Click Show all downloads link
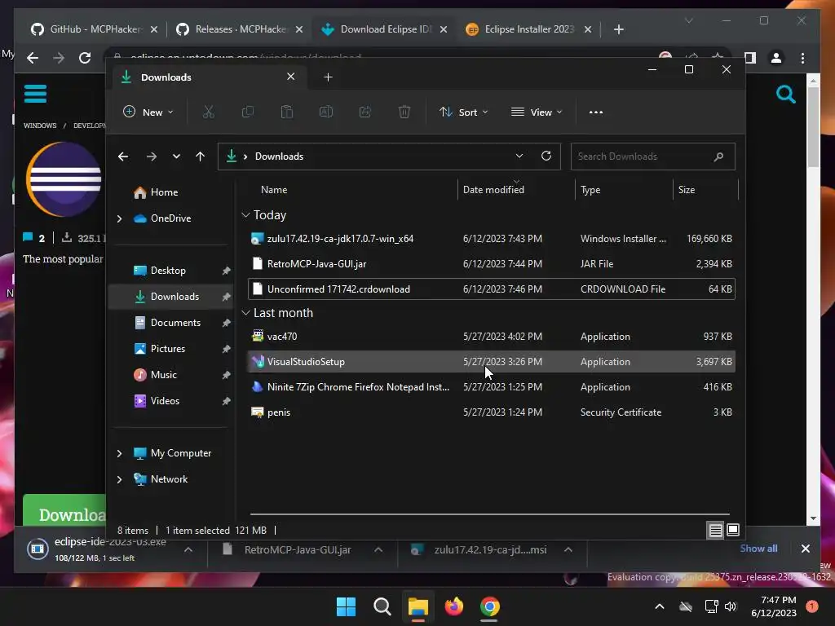The height and width of the screenshot is (626, 835). tap(758, 549)
